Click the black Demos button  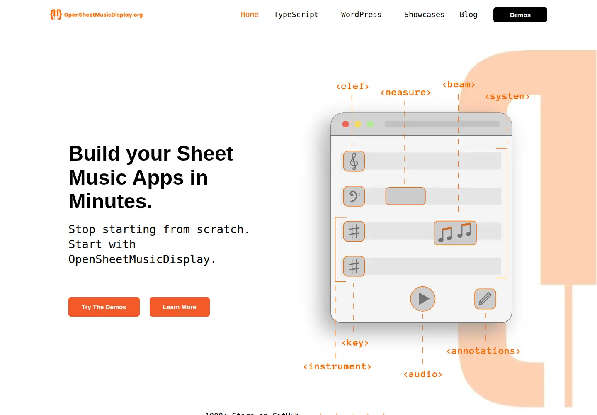pyautogui.click(x=520, y=15)
